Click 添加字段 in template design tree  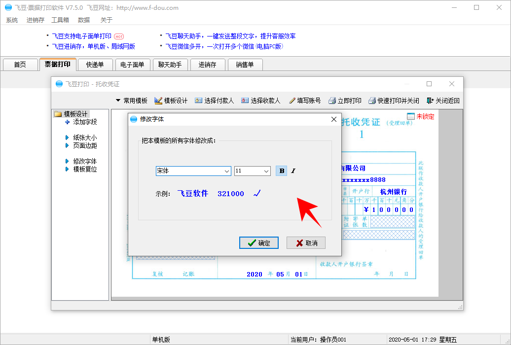[x=85, y=122]
